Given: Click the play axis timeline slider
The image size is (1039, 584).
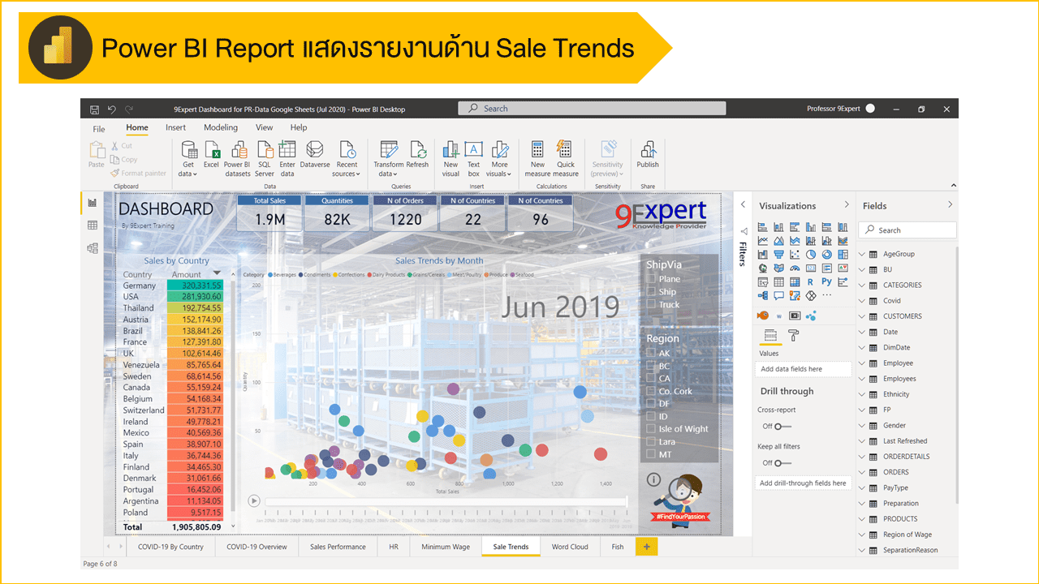Looking at the screenshot, I should [446, 502].
